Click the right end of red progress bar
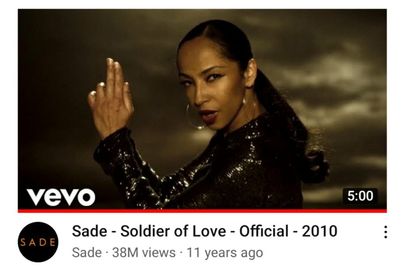Screen dimensions: 395x271 tap(385, 211)
